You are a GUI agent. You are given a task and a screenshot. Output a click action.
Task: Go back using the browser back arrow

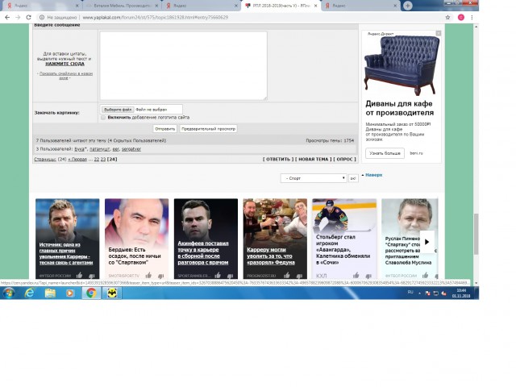7,18
